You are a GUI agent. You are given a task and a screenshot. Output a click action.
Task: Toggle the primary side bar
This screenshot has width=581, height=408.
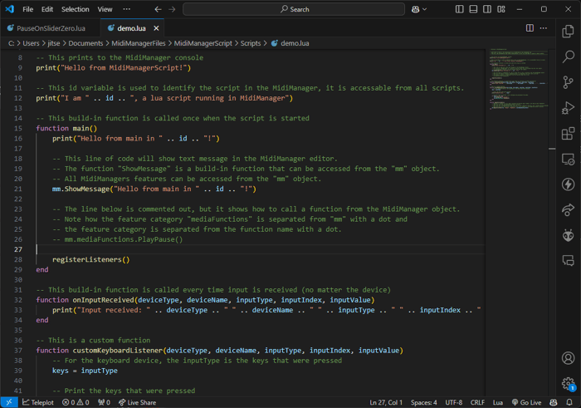pyautogui.click(x=460, y=9)
